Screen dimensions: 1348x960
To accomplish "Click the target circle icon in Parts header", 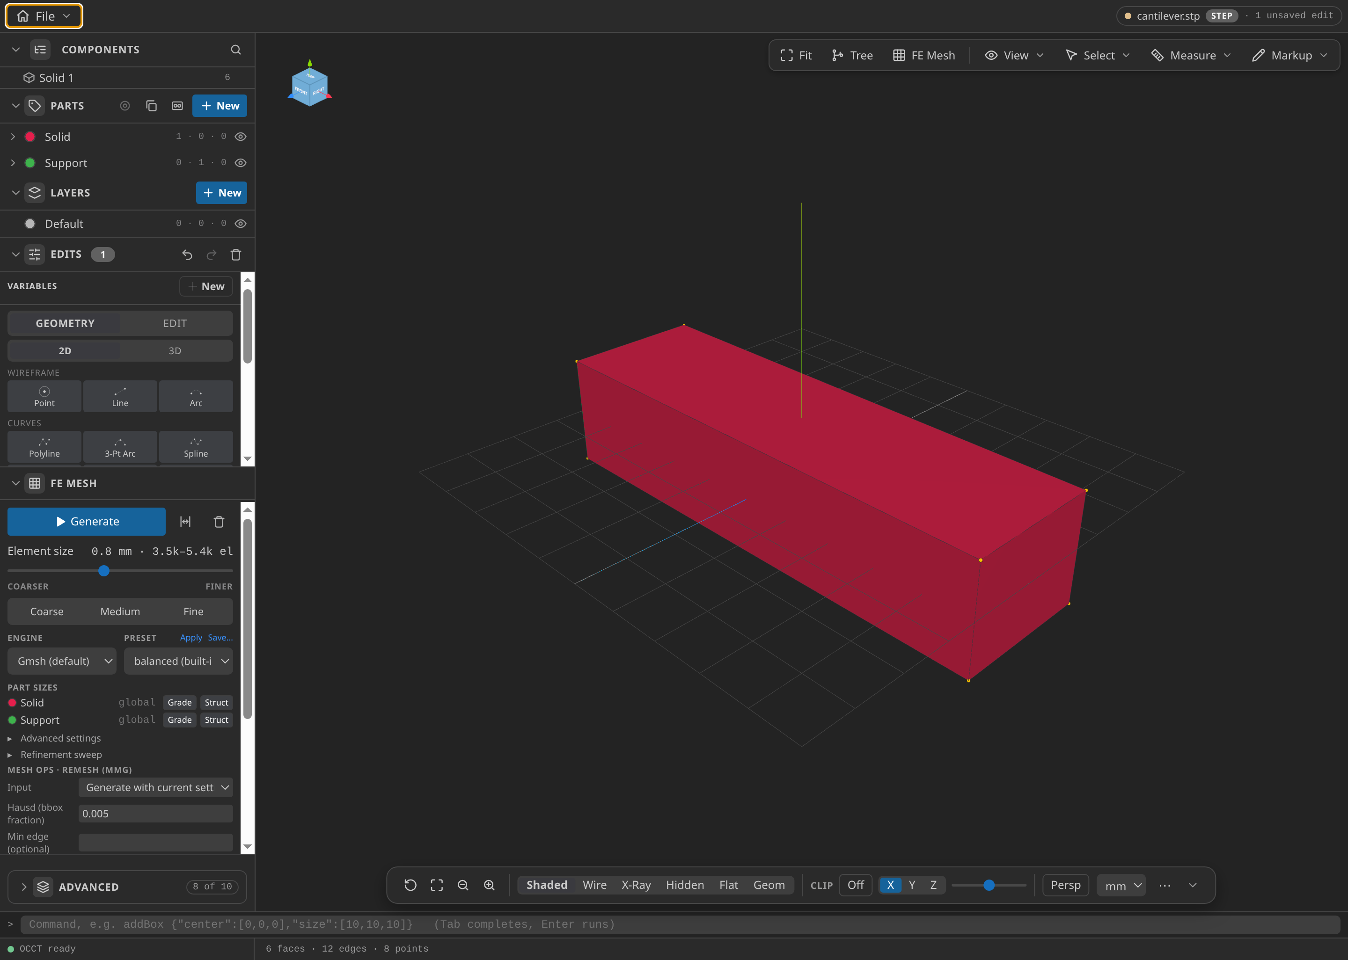I will [125, 106].
